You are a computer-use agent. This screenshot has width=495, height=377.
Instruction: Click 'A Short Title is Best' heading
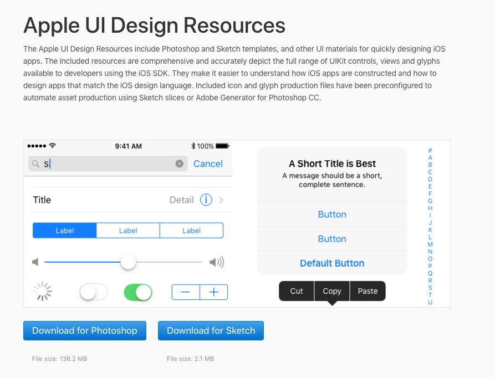pyautogui.click(x=332, y=164)
